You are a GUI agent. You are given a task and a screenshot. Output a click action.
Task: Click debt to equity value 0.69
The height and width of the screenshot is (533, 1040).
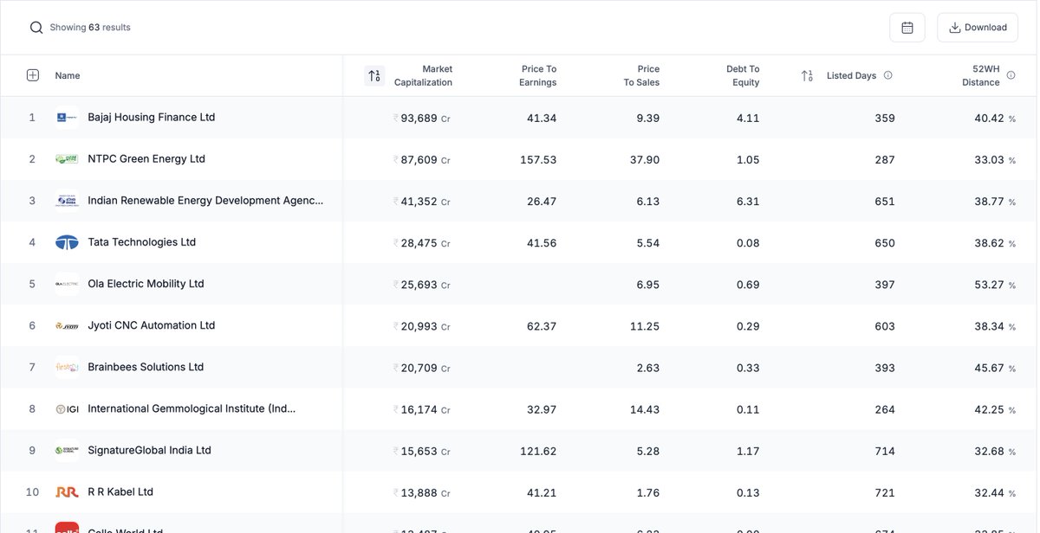748,284
